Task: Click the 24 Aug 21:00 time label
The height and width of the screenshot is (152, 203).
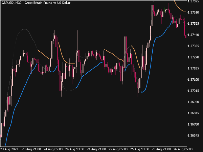Action: pyautogui.click(x=96, y=149)
